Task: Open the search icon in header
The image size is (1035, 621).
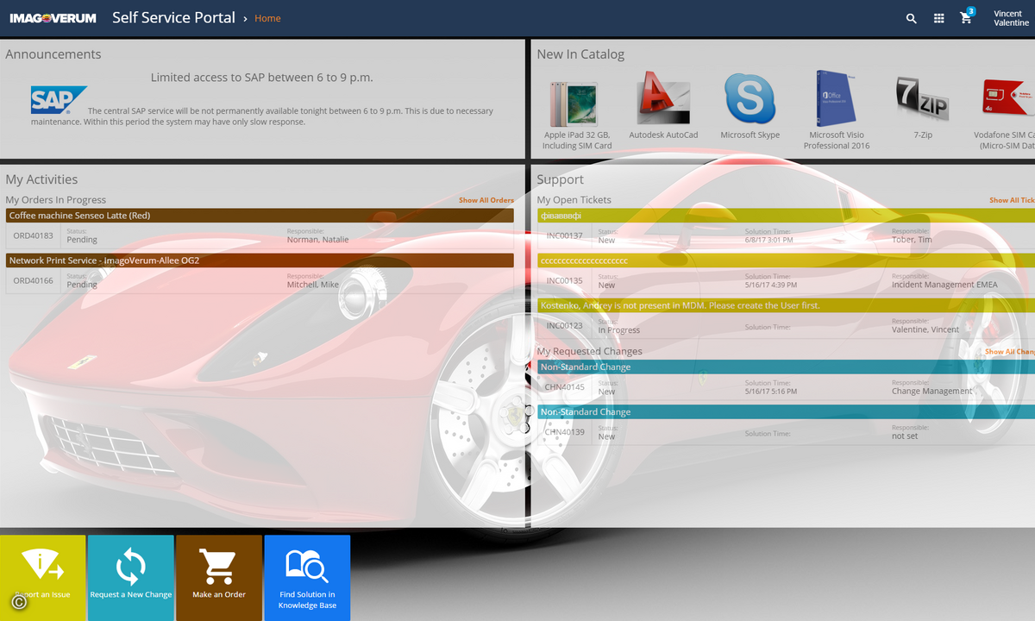Action: 911,18
